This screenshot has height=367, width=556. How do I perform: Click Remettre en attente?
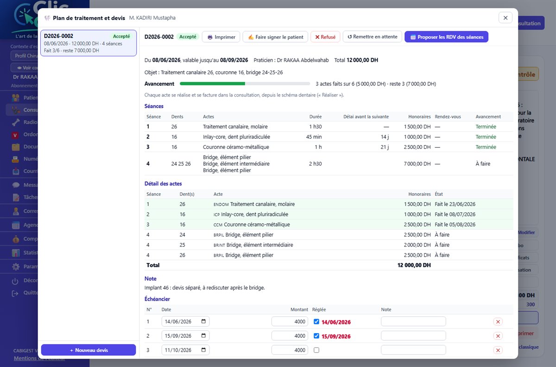(373, 37)
